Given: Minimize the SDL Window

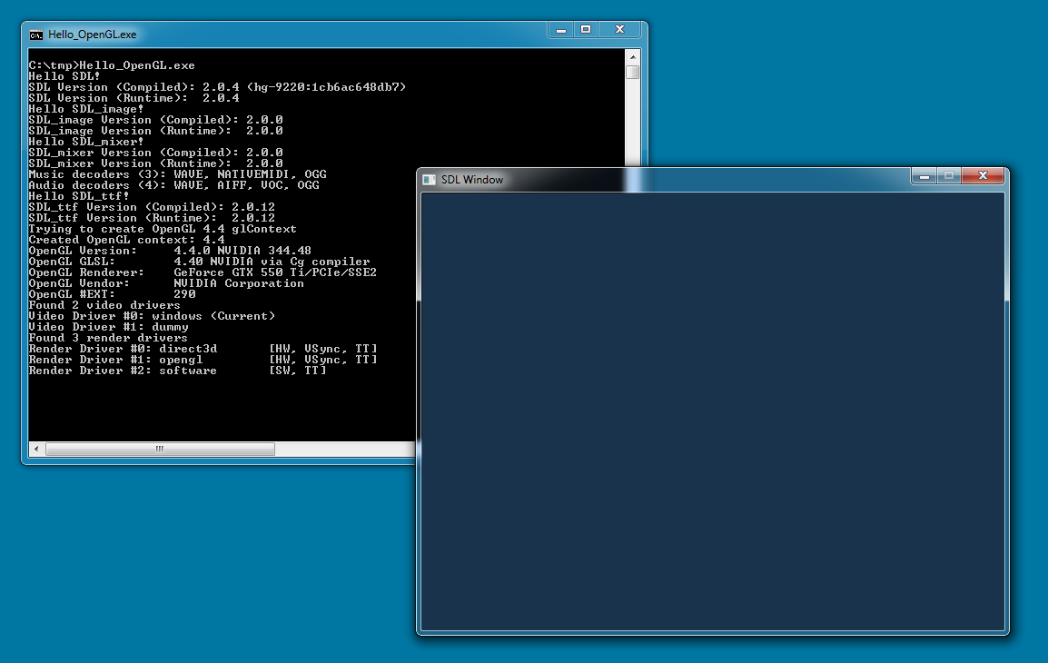Looking at the screenshot, I should (x=924, y=176).
